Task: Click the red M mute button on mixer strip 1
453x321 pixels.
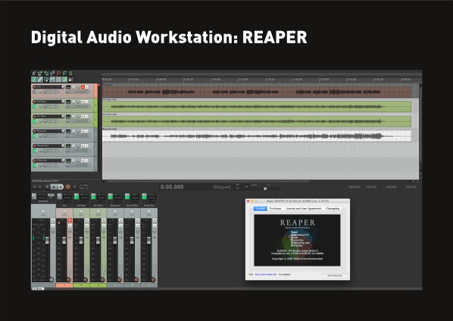Action: click(x=70, y=220)
